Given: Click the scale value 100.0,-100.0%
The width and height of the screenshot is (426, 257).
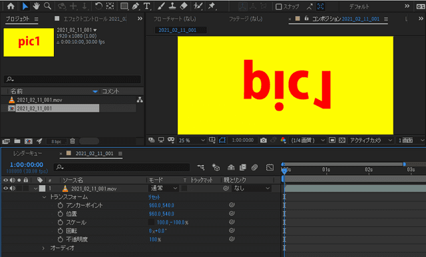Looking at the screenshot, I should coord(172,222).
